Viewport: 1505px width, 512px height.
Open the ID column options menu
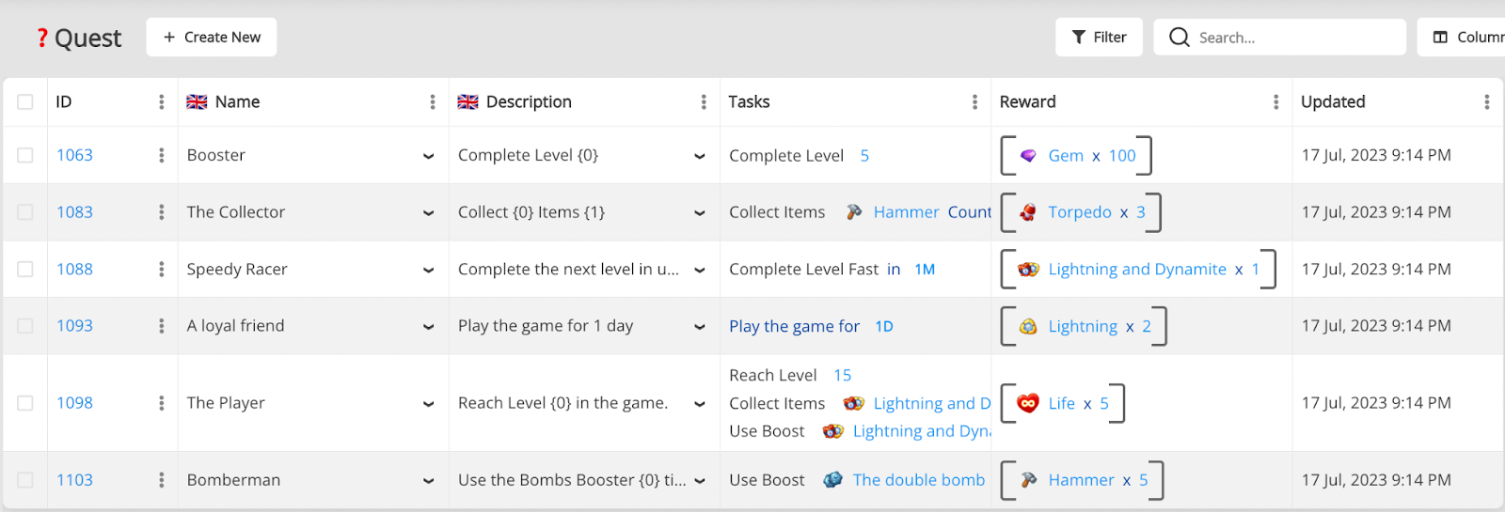pos(162,102)
